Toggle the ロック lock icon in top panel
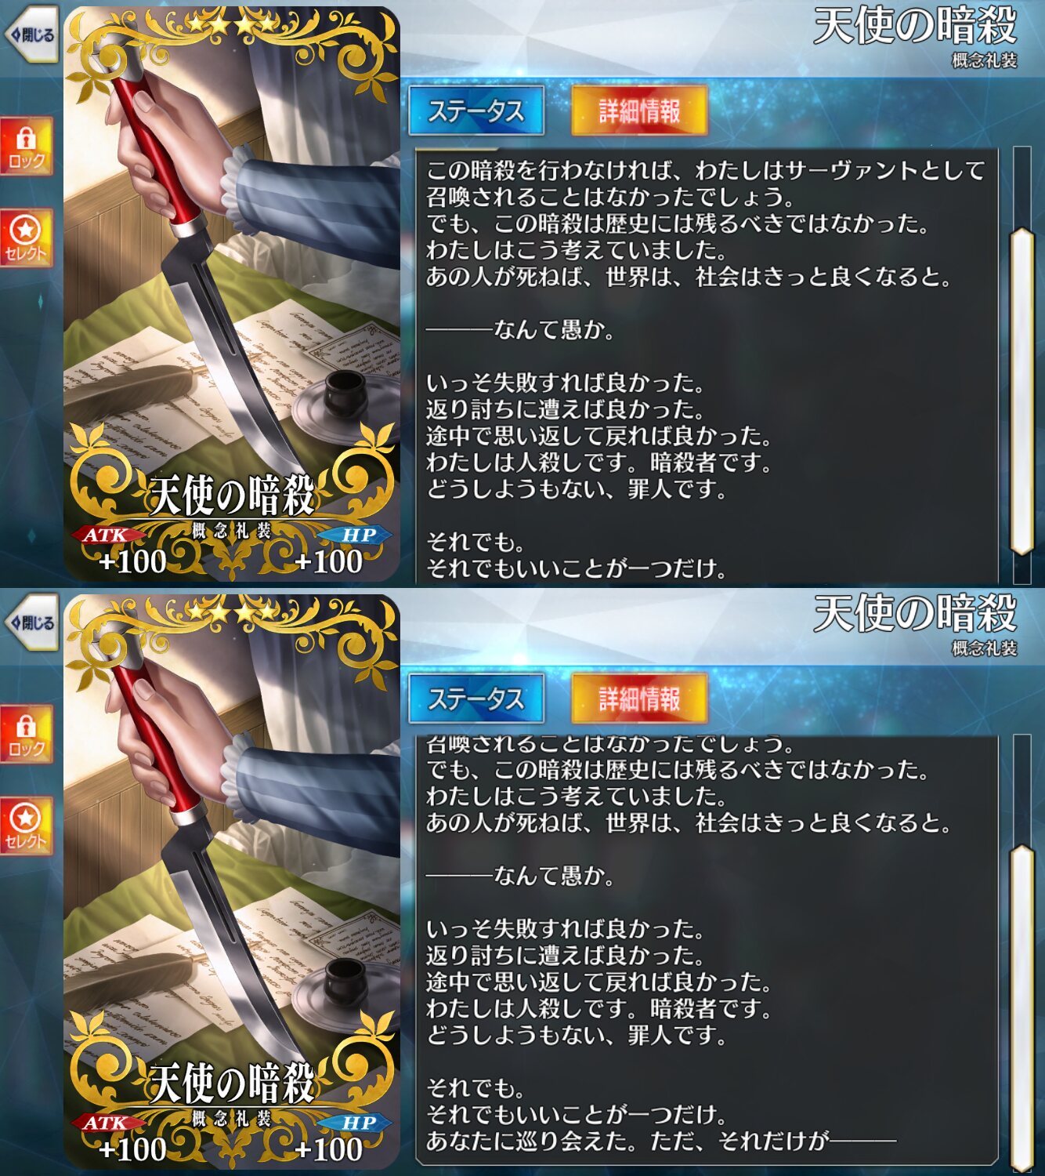 [26, 147]
